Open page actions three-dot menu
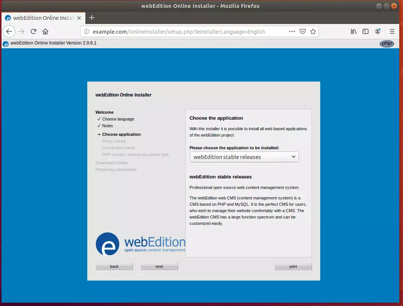The image size is (403, 306). pyautogui.click(x=292, y=31)
